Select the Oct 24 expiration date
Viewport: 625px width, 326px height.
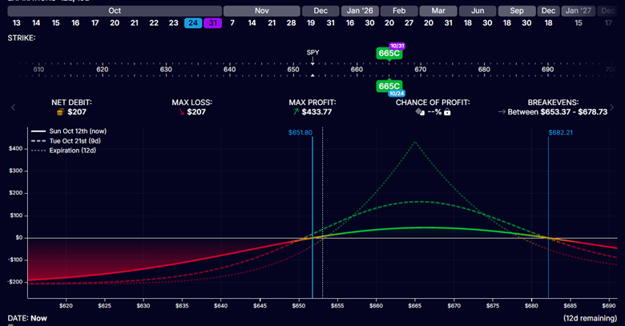[x=193, y=23]
